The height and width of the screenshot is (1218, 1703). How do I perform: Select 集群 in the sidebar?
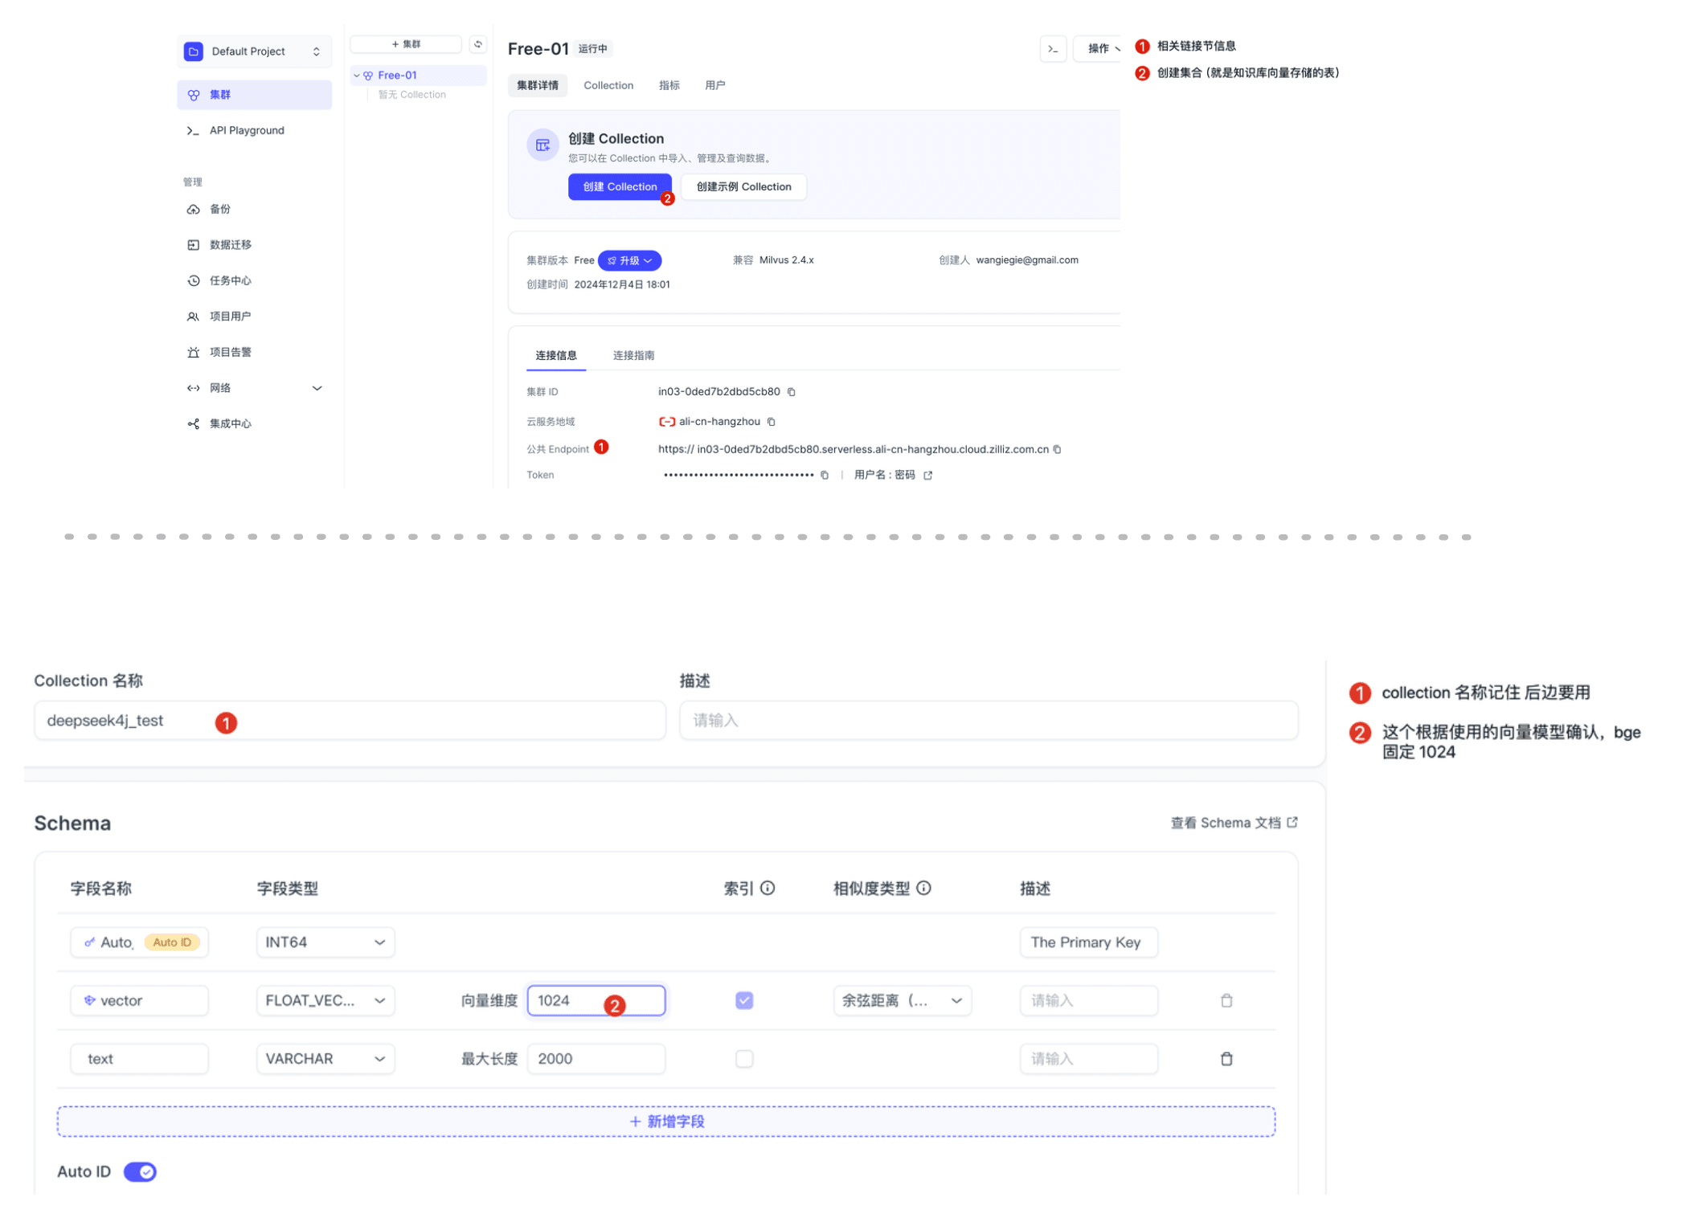[254, 95]
